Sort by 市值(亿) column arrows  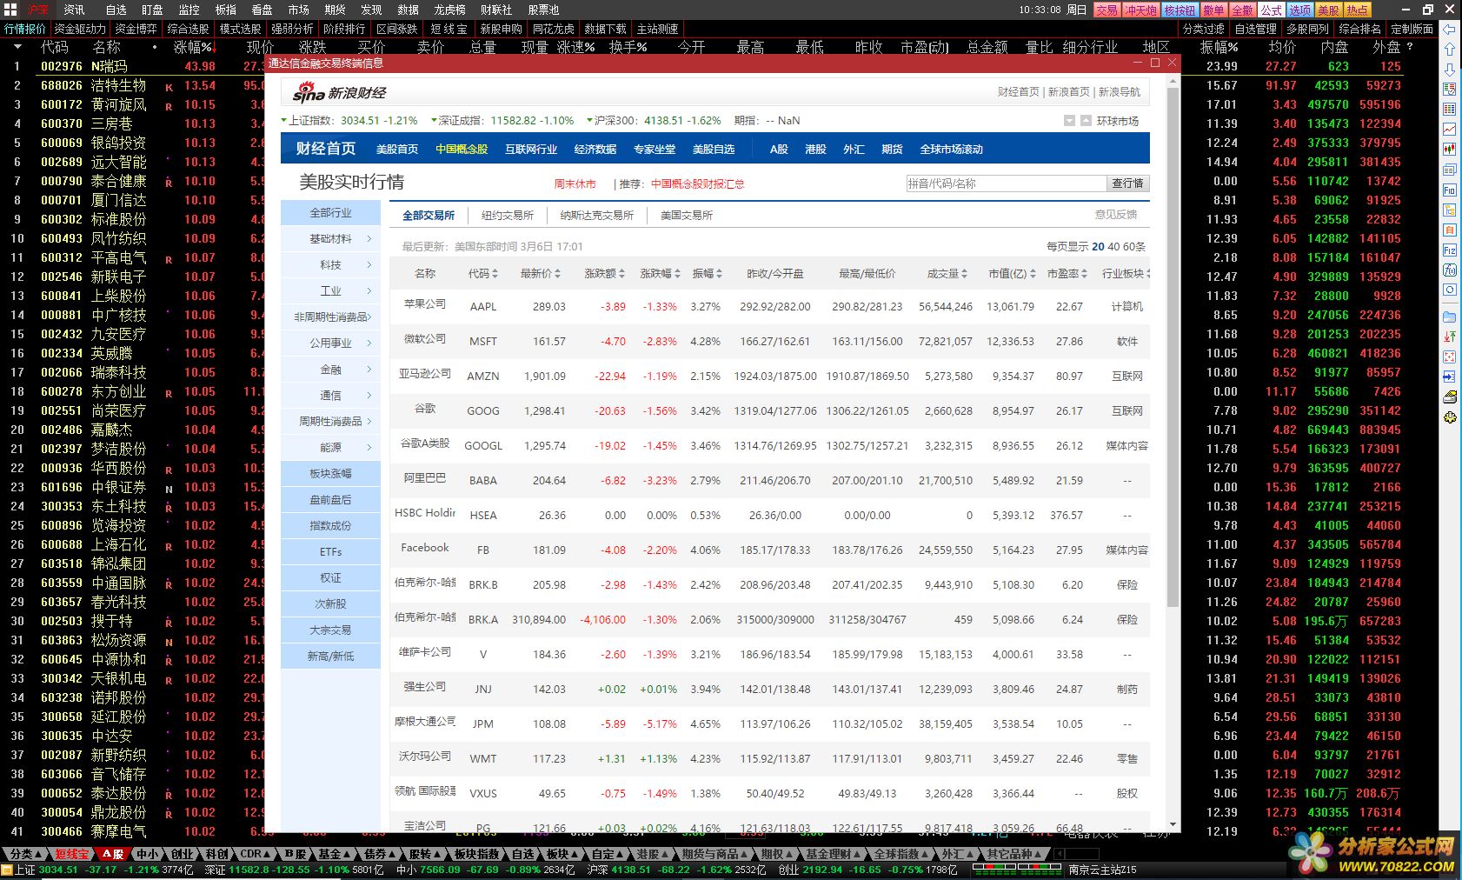pos(1033,274)
